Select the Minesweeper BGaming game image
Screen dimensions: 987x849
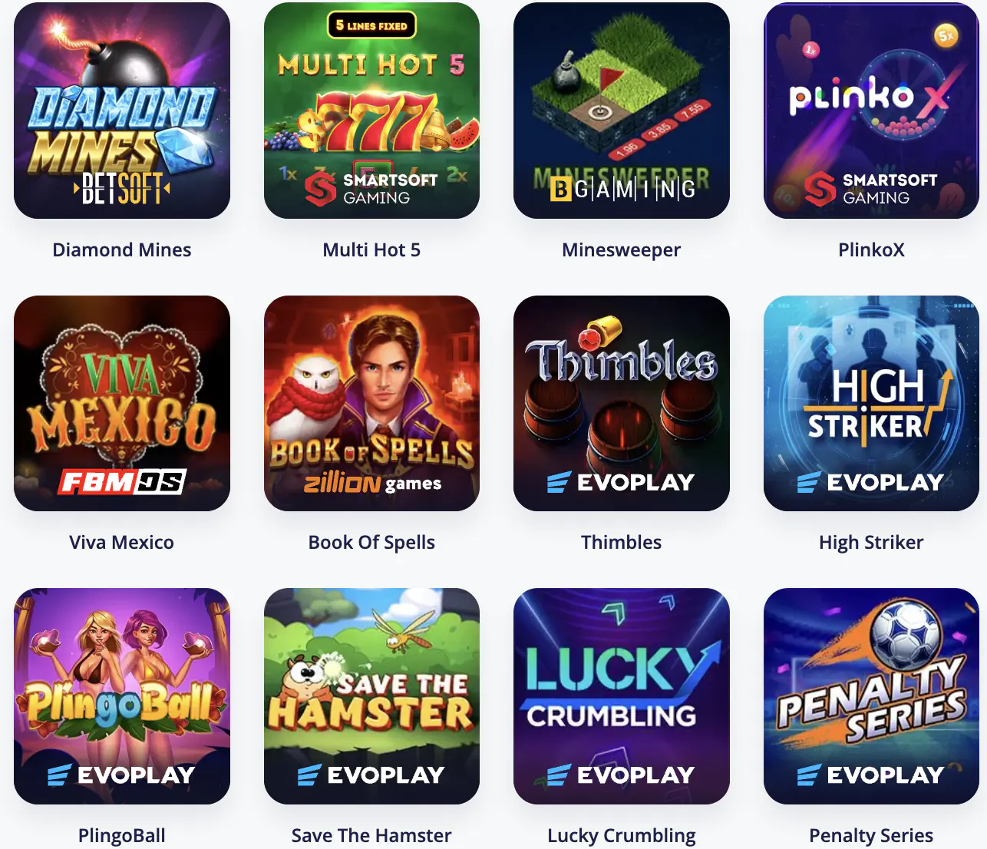click(x=622, y=111)
